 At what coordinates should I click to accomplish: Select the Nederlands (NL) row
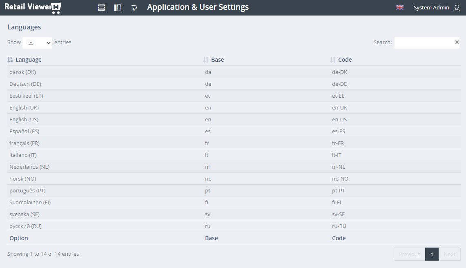[x=234, y=167]
